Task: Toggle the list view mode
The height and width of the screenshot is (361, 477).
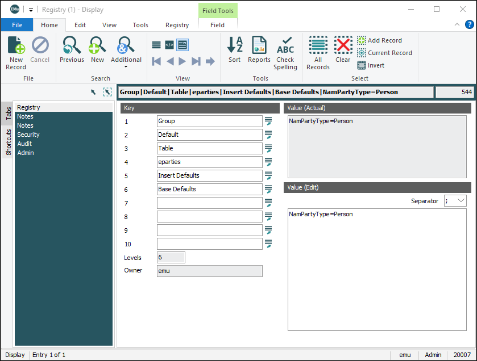Action: click(156, 45)
